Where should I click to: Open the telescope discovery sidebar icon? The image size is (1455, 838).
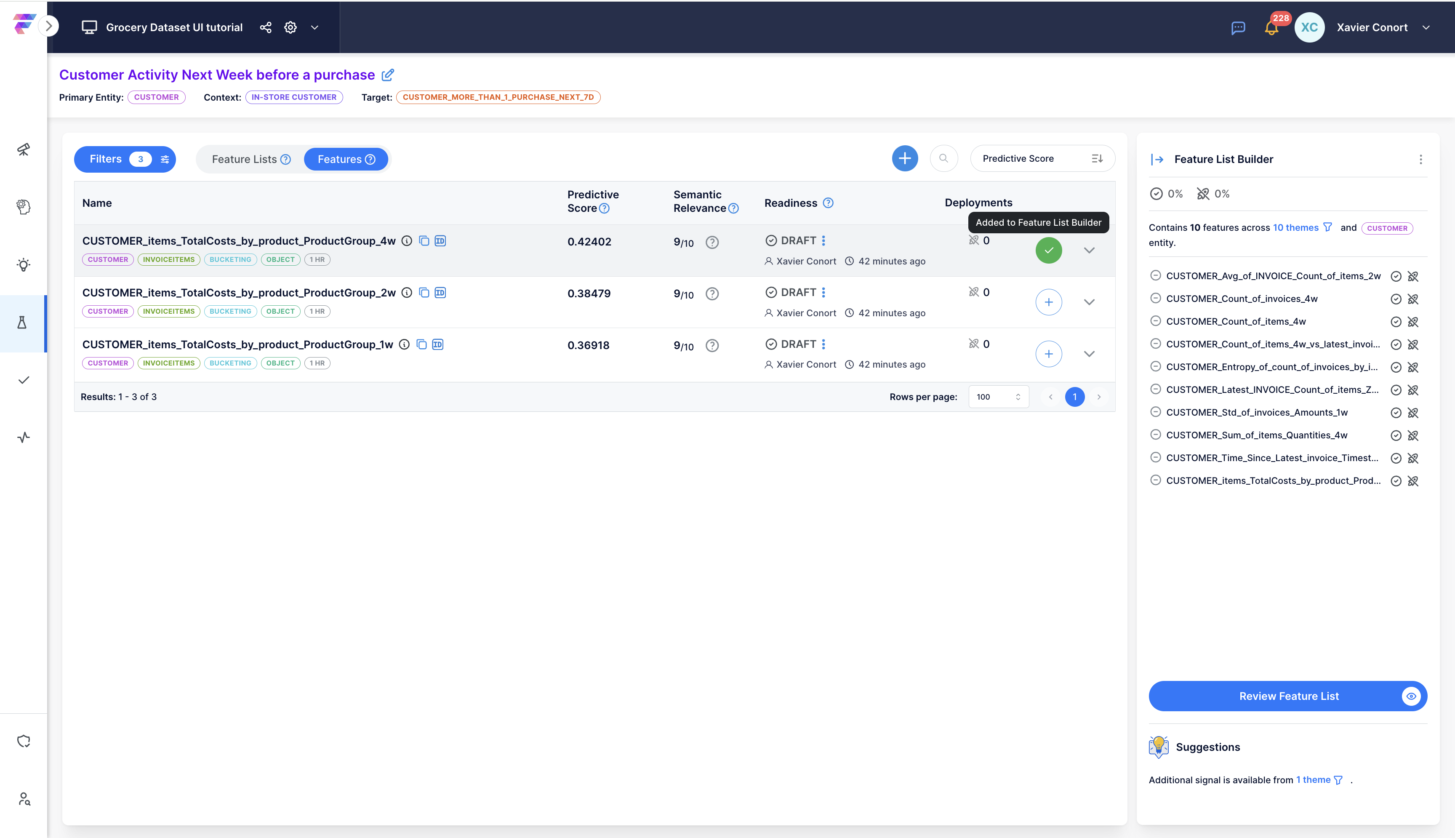(x=24, y=149)
